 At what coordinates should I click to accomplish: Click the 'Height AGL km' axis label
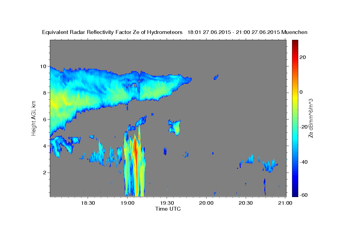[x=34, y=118]
